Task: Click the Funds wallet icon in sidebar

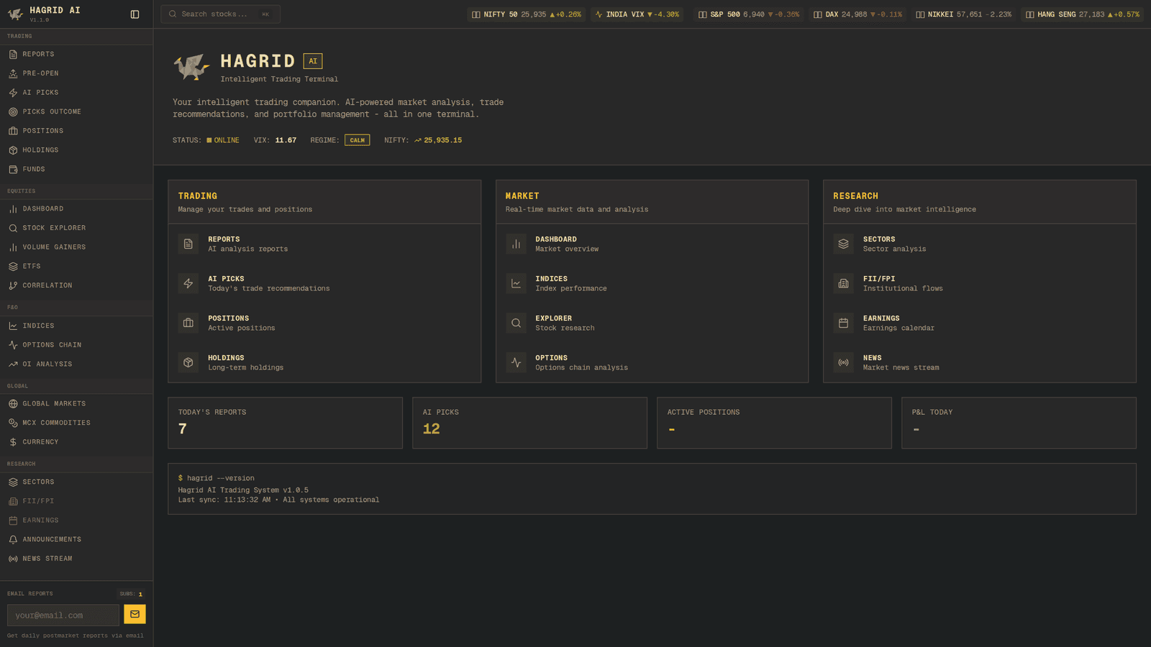Action: (13, 170)
